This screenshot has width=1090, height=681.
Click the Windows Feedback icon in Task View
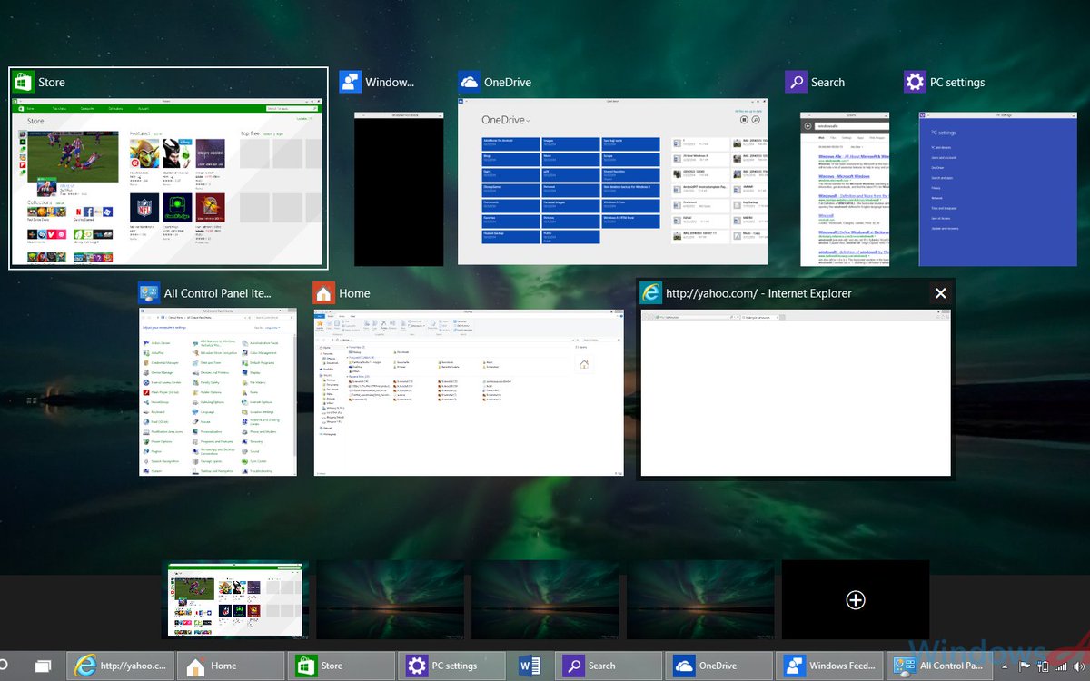[x=351, y=82]
